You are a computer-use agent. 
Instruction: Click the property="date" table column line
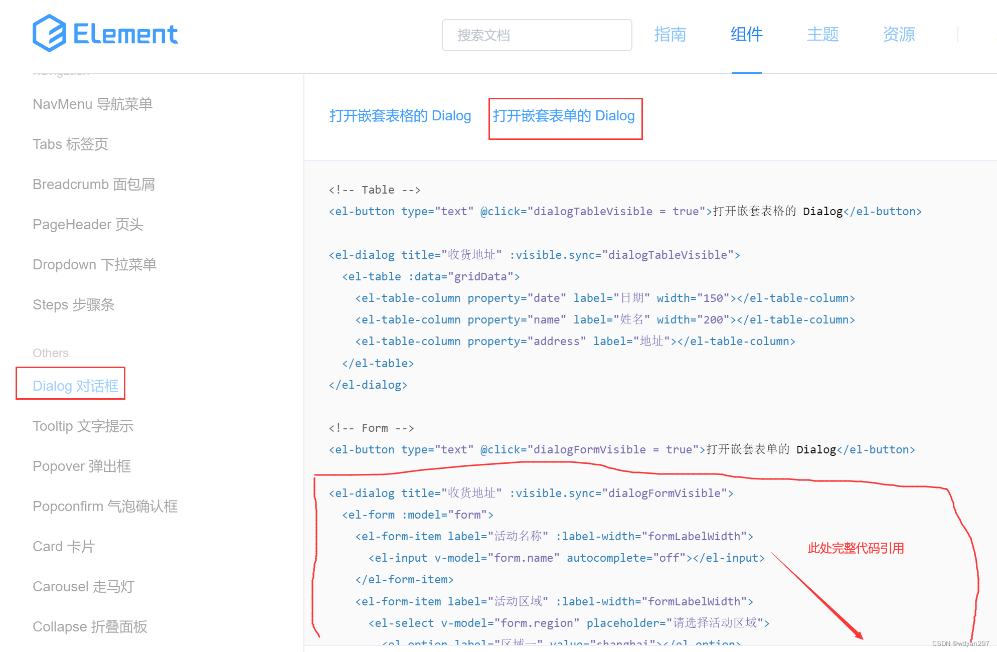(605, 298)
